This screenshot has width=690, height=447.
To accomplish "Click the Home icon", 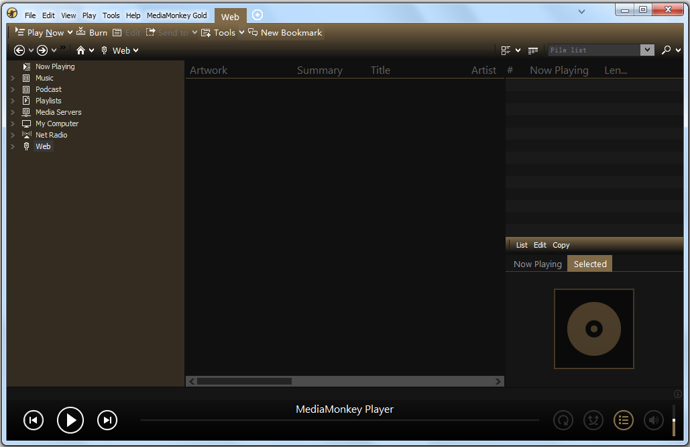I will 80,50.
